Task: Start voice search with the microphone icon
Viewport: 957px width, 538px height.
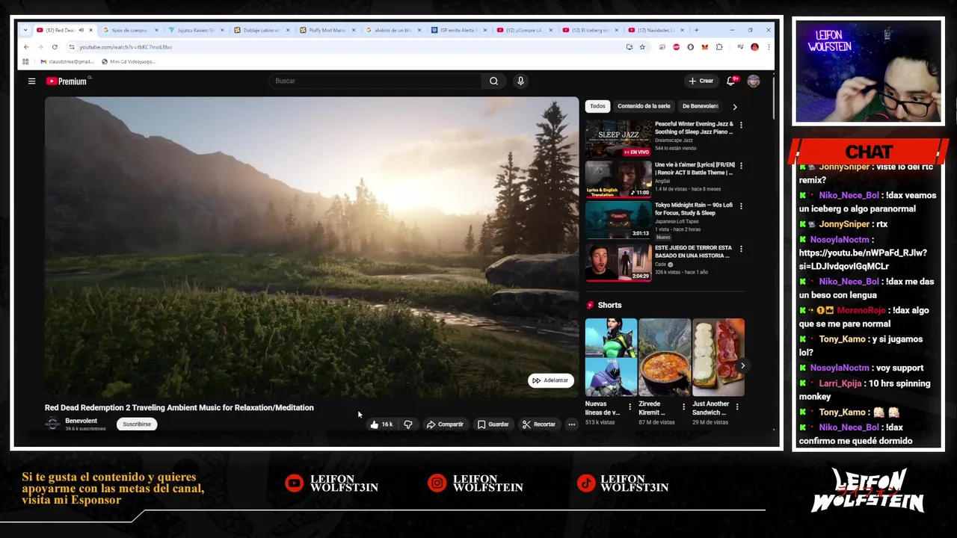Action: tap(520, 81)
